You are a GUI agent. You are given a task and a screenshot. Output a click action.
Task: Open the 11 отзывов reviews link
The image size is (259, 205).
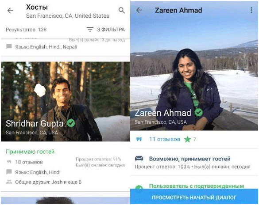165,139
